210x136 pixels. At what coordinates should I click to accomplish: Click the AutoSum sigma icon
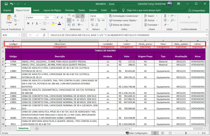pyautogui.click(x=165, y=16)
